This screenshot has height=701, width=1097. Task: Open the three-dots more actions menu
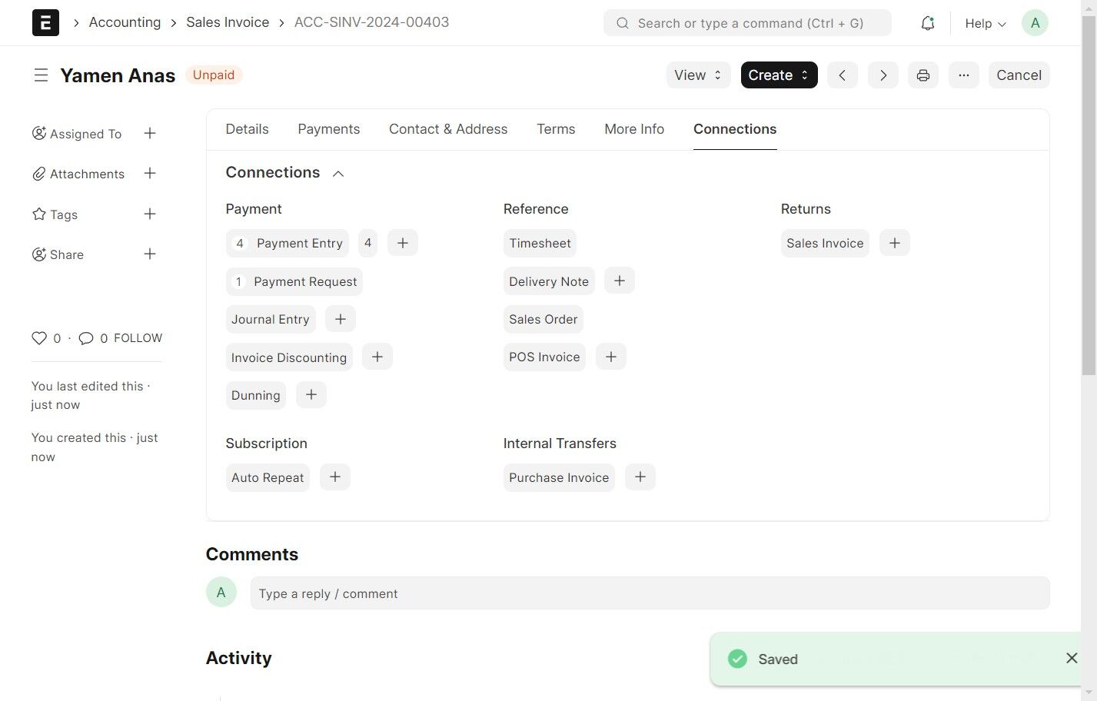tap(963, 75)
